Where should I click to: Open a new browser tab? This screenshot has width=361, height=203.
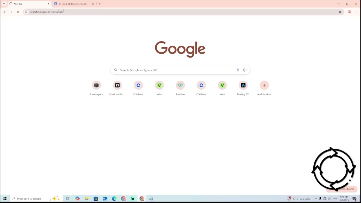tap(100, 4)
